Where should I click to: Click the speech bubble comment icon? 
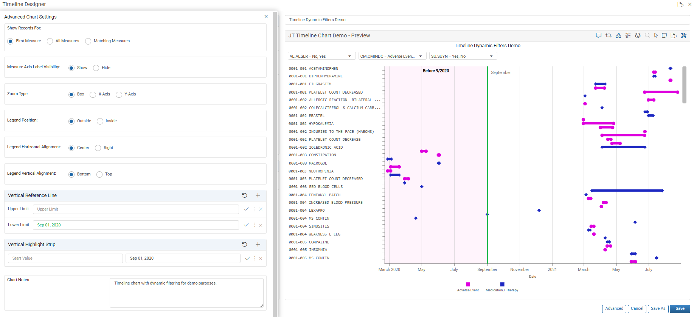click(598, 35)
